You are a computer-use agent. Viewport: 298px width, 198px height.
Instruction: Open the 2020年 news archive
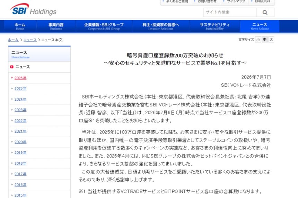click(x=20, y=142)
